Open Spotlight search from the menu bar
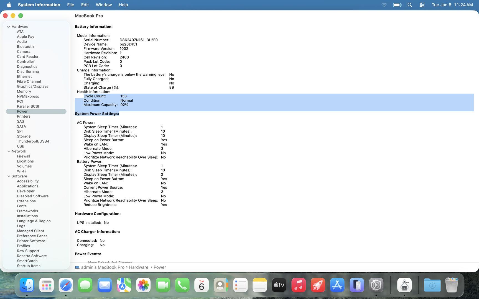479x299 pixels. coord(410,5)
